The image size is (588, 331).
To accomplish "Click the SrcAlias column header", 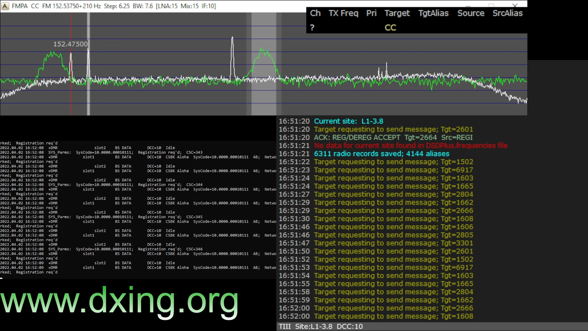I will [x=508, y=13].
